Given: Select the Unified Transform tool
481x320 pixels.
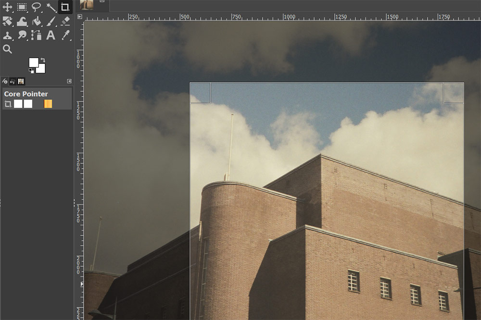Looking at the screenshot, I should coord(7,21).
